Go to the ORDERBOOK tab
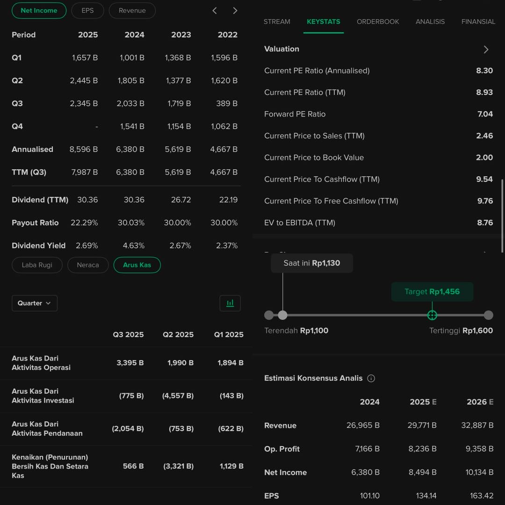The width and height of the screenshot is (505, 505). pyautogui.click(x=378, y=22)
